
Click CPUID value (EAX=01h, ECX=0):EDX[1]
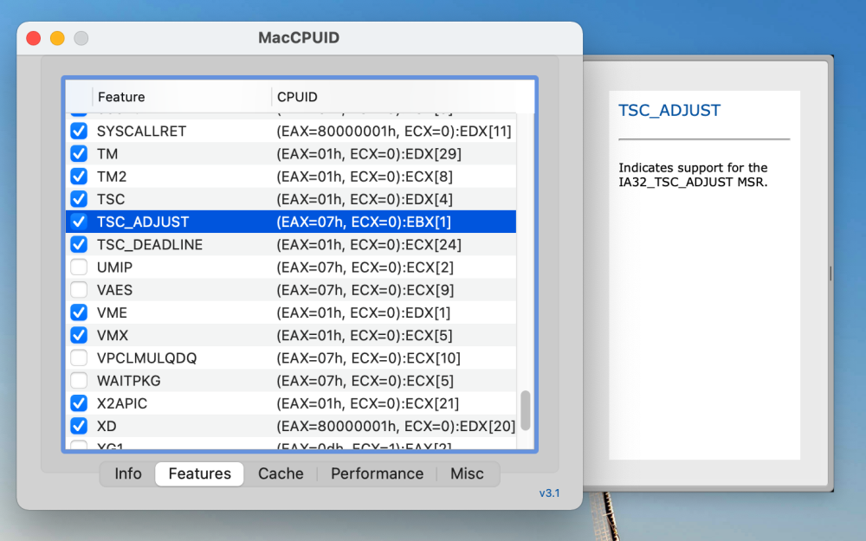364,312
